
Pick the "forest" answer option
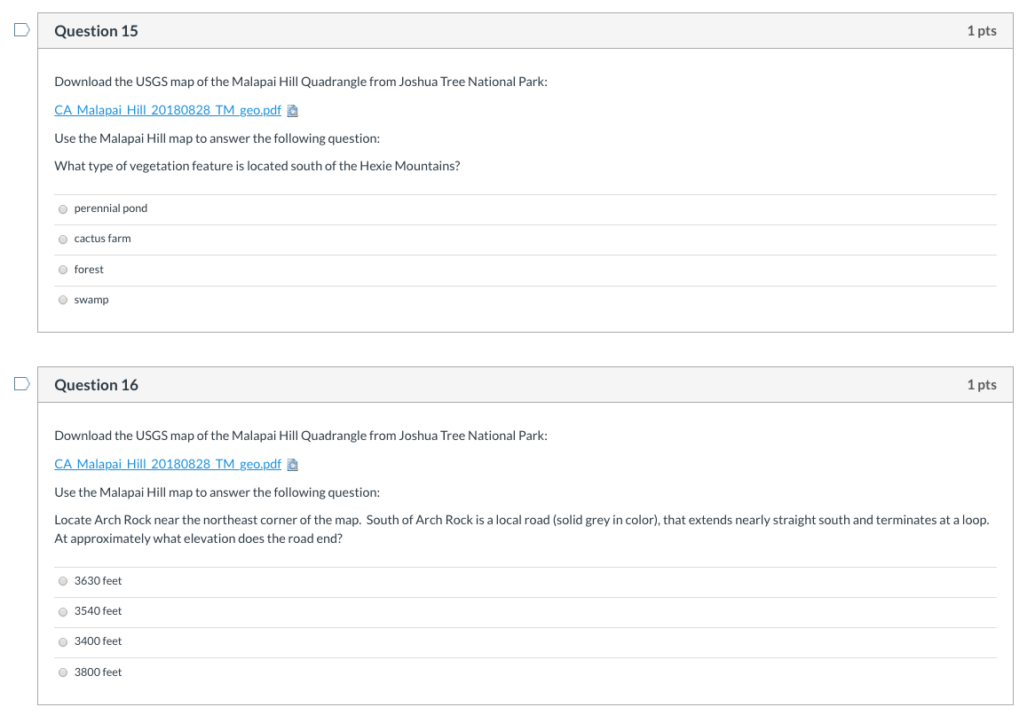click(63, 270)
